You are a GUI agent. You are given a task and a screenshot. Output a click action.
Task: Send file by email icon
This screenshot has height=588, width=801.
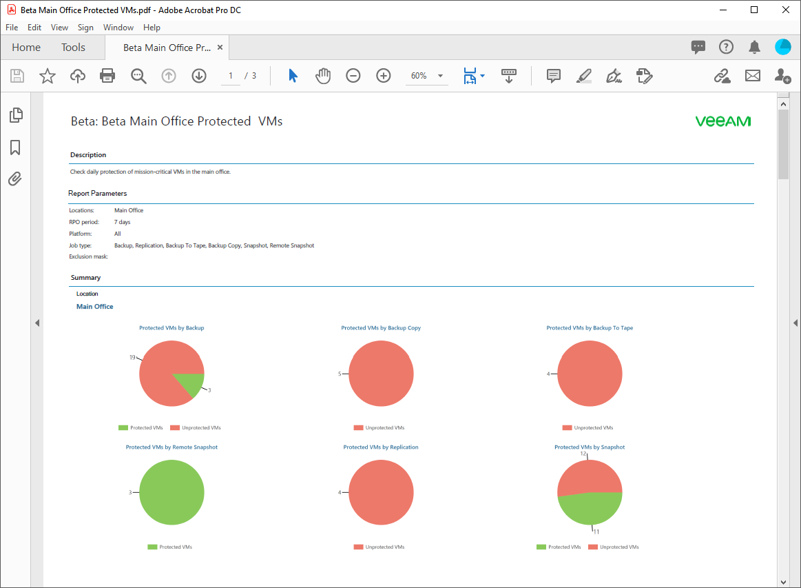coord(753,77)
